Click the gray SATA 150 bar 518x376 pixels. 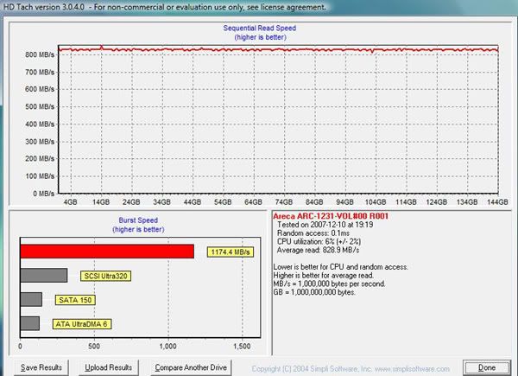click(29, 300)
